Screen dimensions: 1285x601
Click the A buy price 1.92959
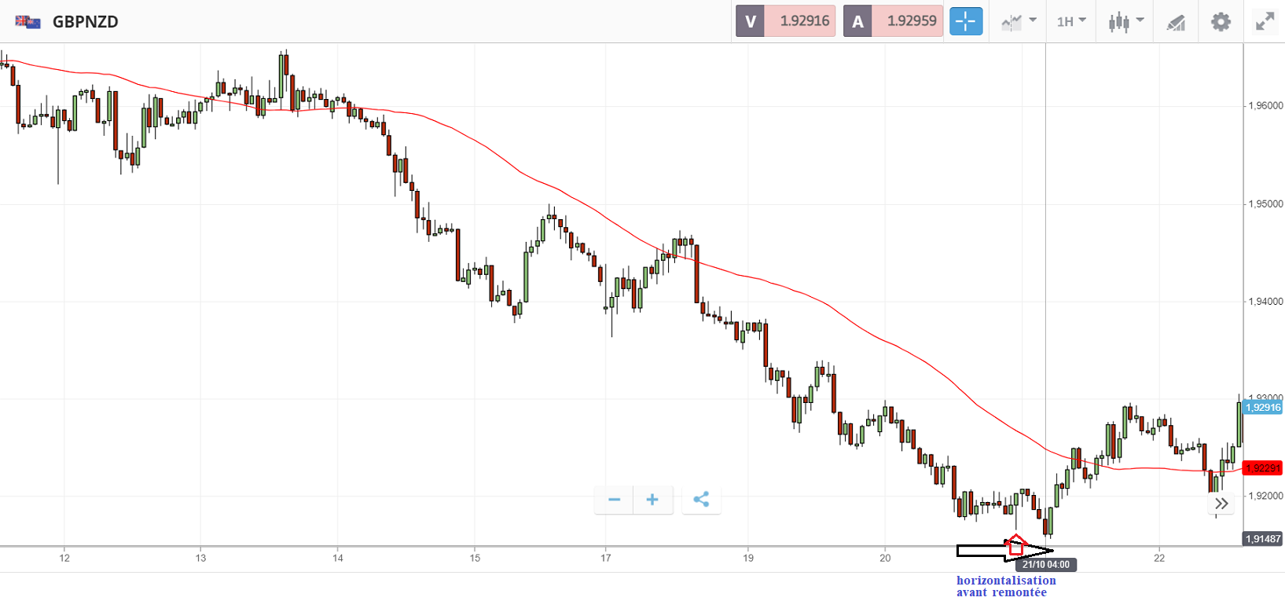point(894,21)
